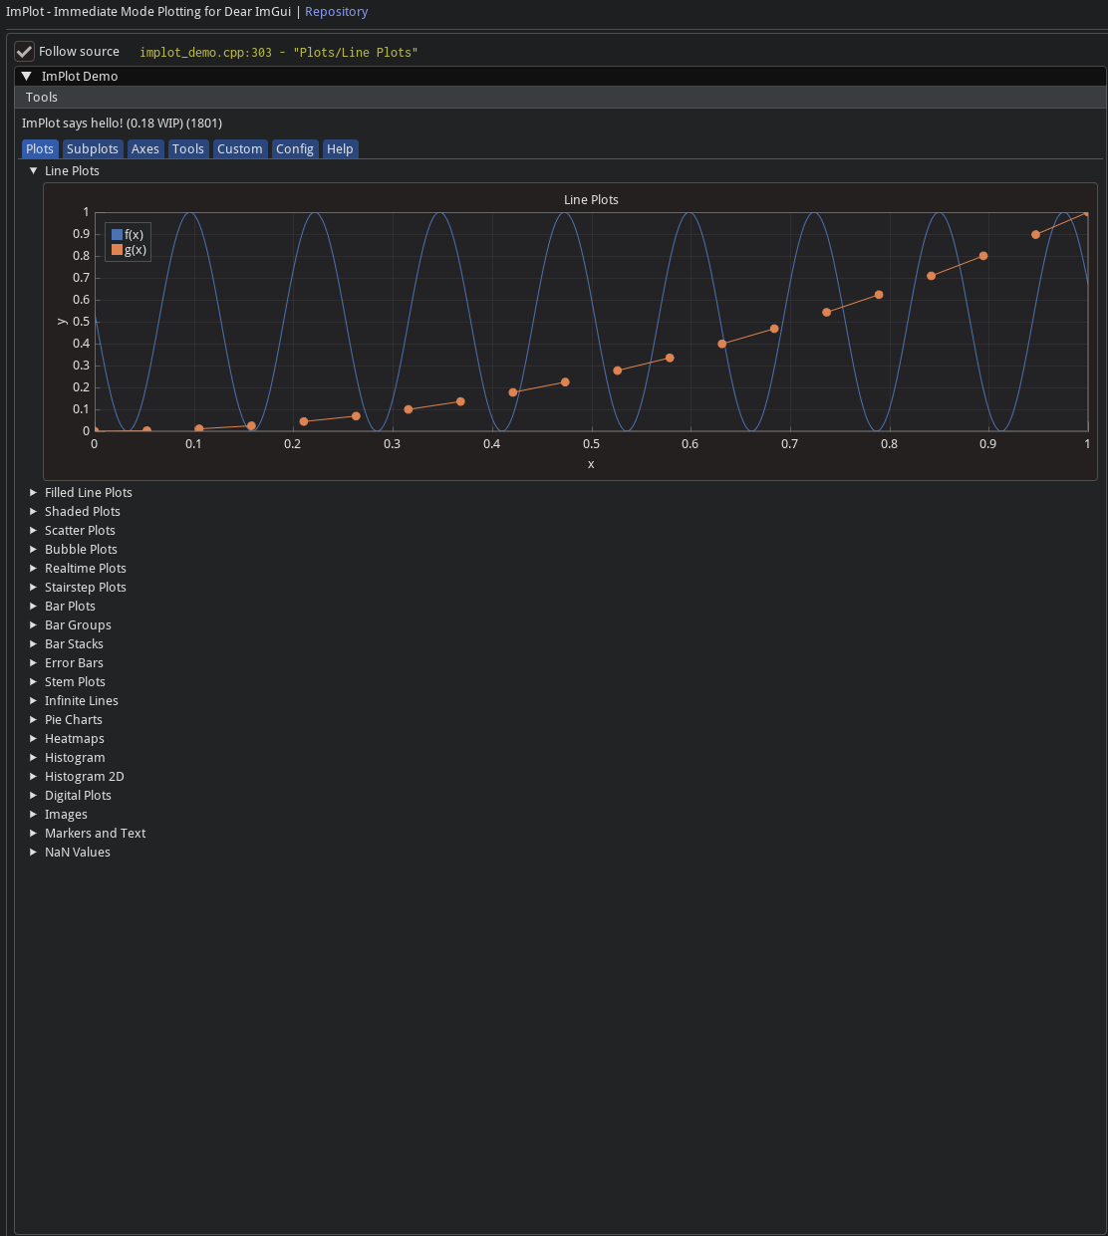
Task: Collapse the ImPlot Demo window arrow
Action: tap(27, 77)
